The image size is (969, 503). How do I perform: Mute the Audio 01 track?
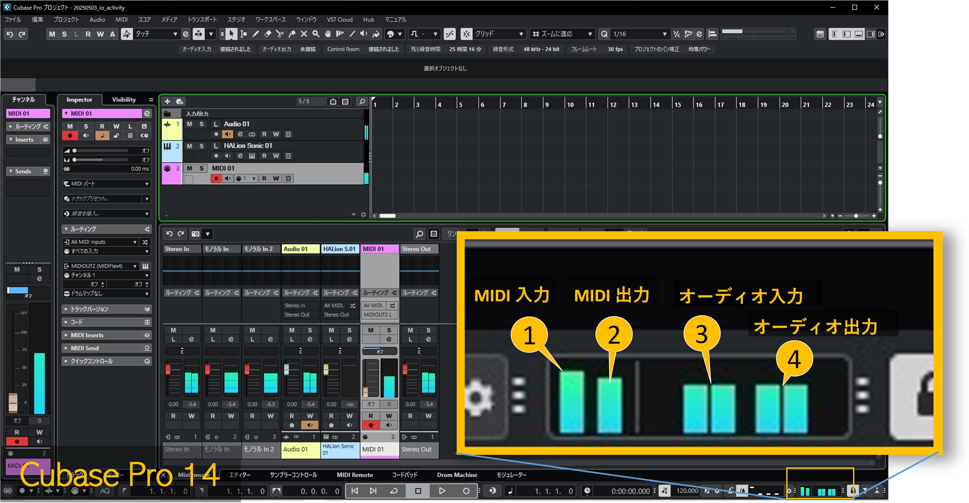(x=189, y=124)
